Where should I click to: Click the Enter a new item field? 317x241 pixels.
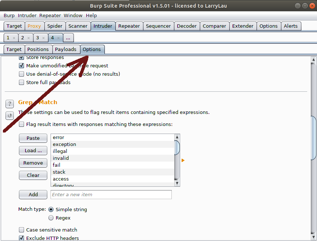pos(111,194)
